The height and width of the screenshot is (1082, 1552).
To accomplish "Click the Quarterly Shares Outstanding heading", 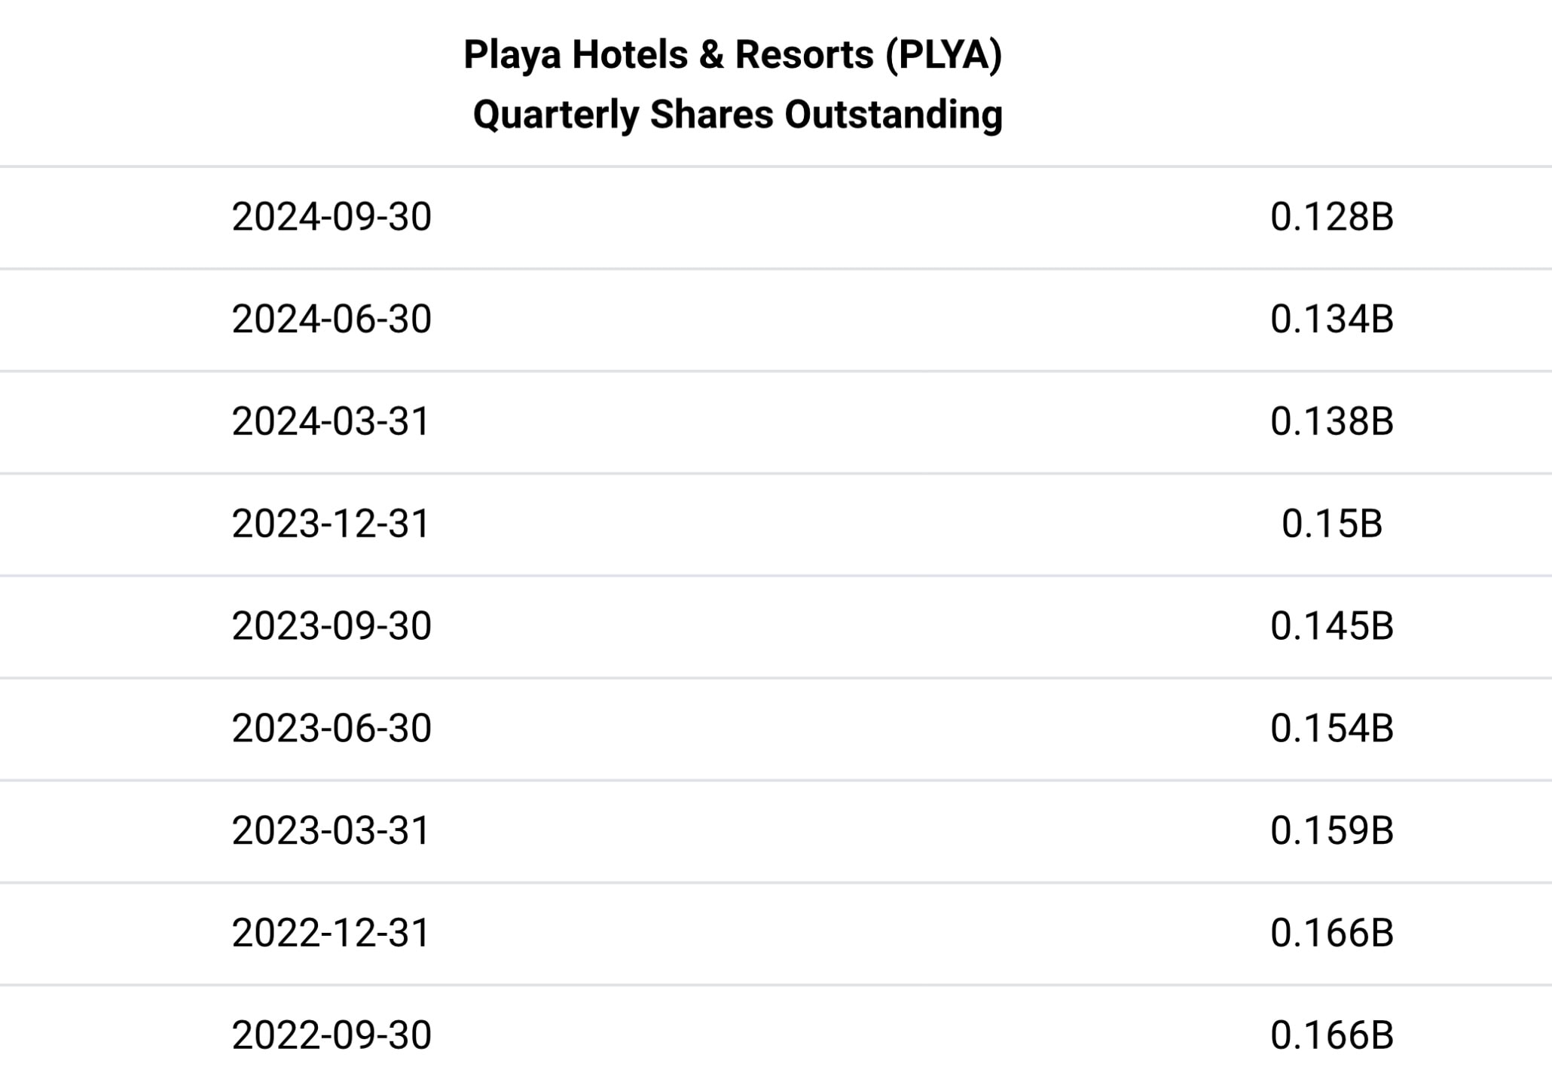I will point(738,115).
